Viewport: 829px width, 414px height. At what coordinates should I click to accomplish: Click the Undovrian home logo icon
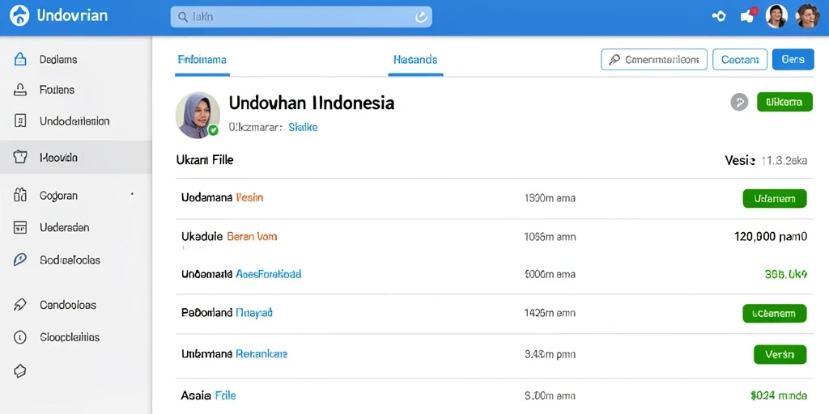[19, 16]
